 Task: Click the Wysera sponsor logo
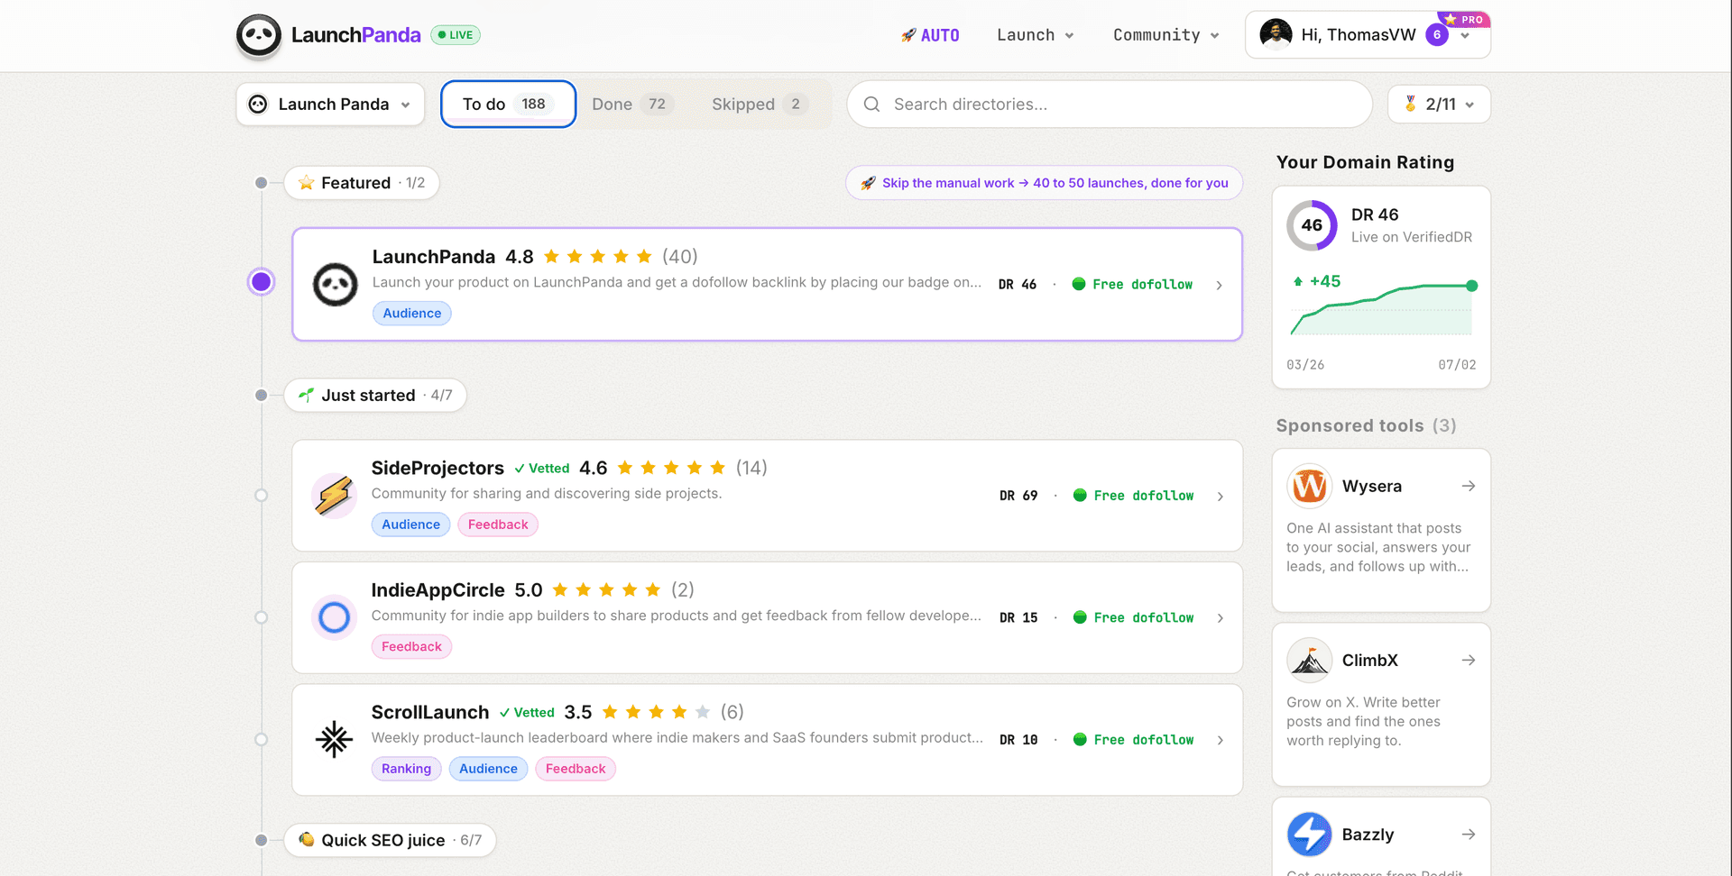click(x=1310, y=487)
